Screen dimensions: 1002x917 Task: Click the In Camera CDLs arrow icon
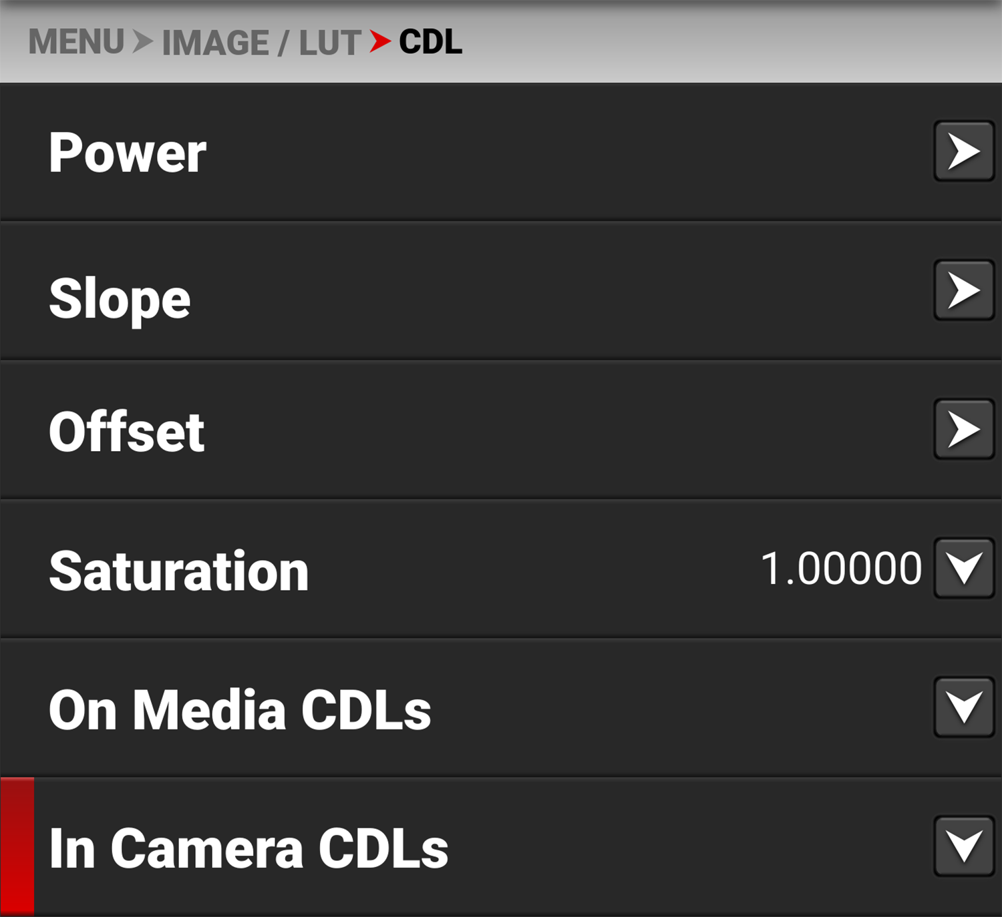tap(963, 846)
